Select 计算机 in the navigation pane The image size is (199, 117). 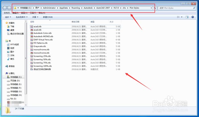coord(12,73)
